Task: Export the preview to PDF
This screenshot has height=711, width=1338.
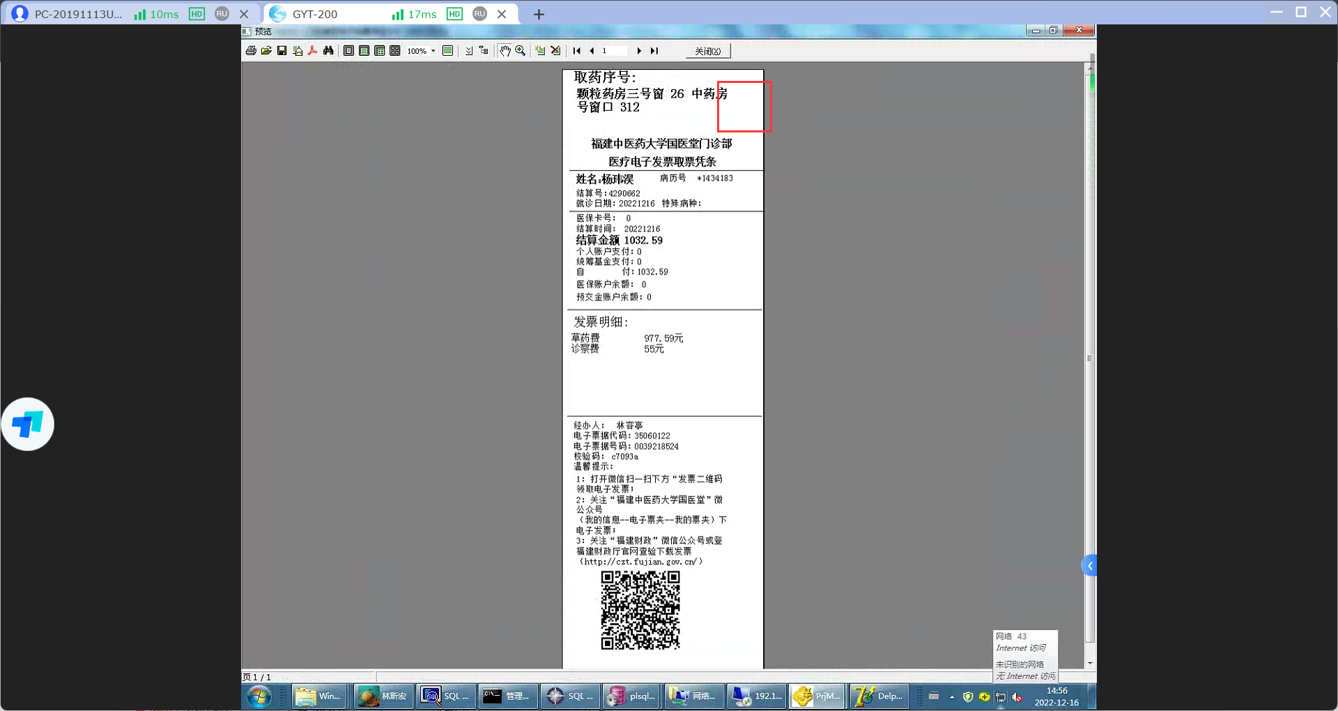Action: click(313, 51)
